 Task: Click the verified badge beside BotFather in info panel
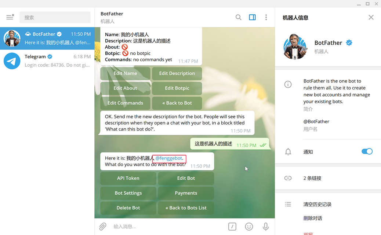pos(349,43)
